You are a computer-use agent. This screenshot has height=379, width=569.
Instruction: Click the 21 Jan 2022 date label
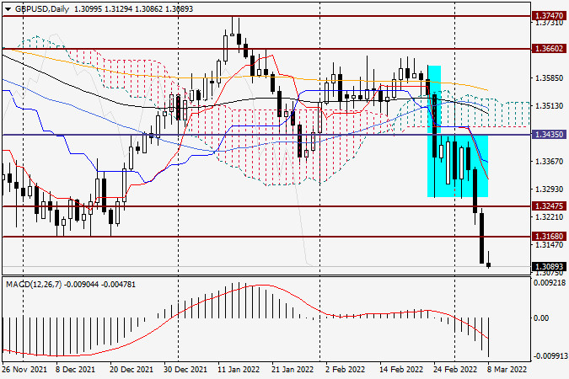[x=293, y=370]
